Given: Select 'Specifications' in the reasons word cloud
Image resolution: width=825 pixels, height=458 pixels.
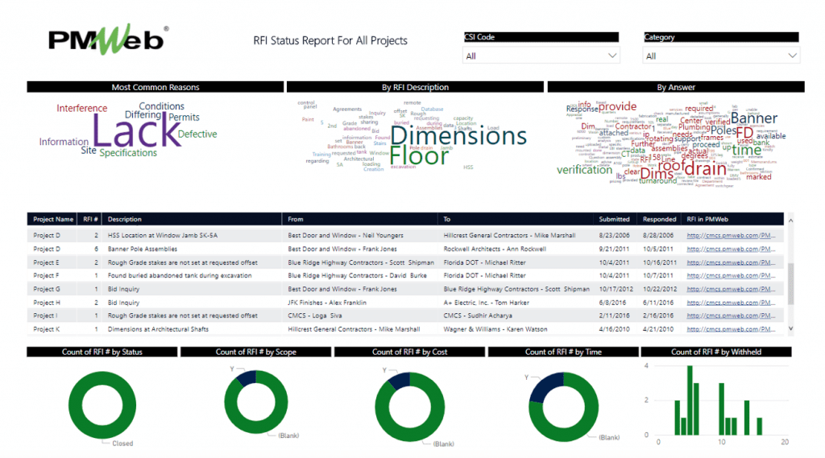Looking at the screenshot, I should pyautogui.click(x=128, y=153).
